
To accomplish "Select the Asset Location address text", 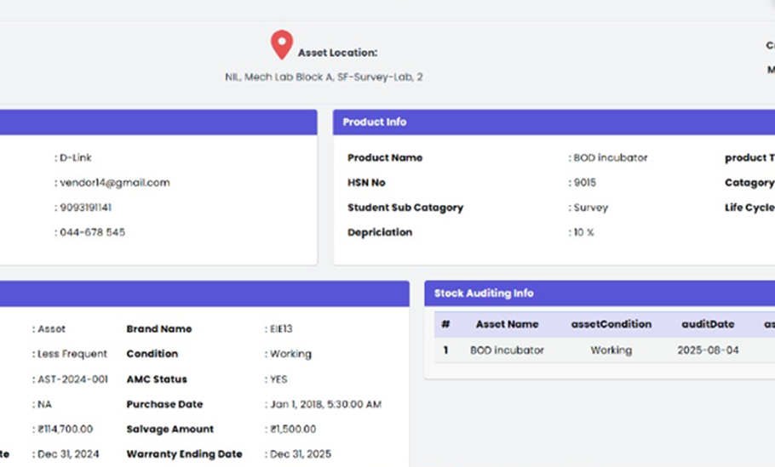I will tap(324, 77).
